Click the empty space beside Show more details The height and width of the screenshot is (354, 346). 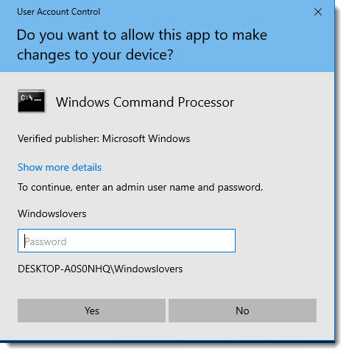[216, 167]
